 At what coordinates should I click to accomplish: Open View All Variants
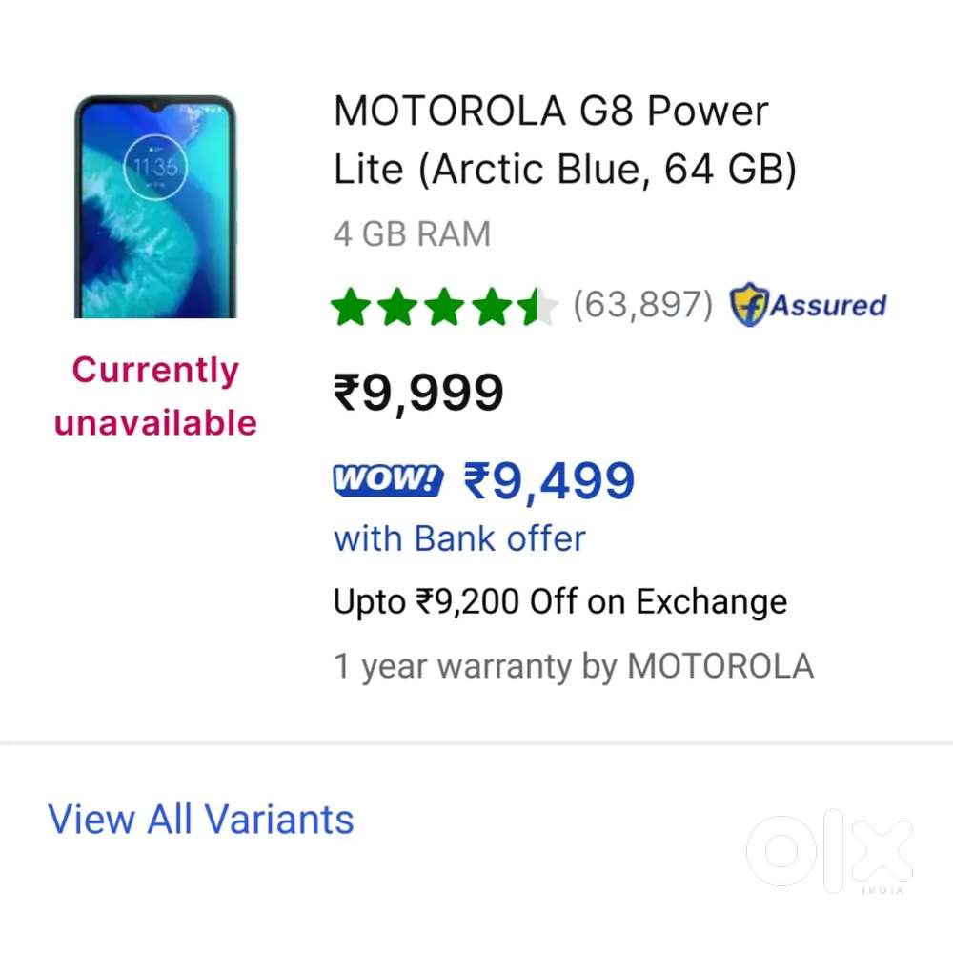pyautogui.click(x=201, y=820)
